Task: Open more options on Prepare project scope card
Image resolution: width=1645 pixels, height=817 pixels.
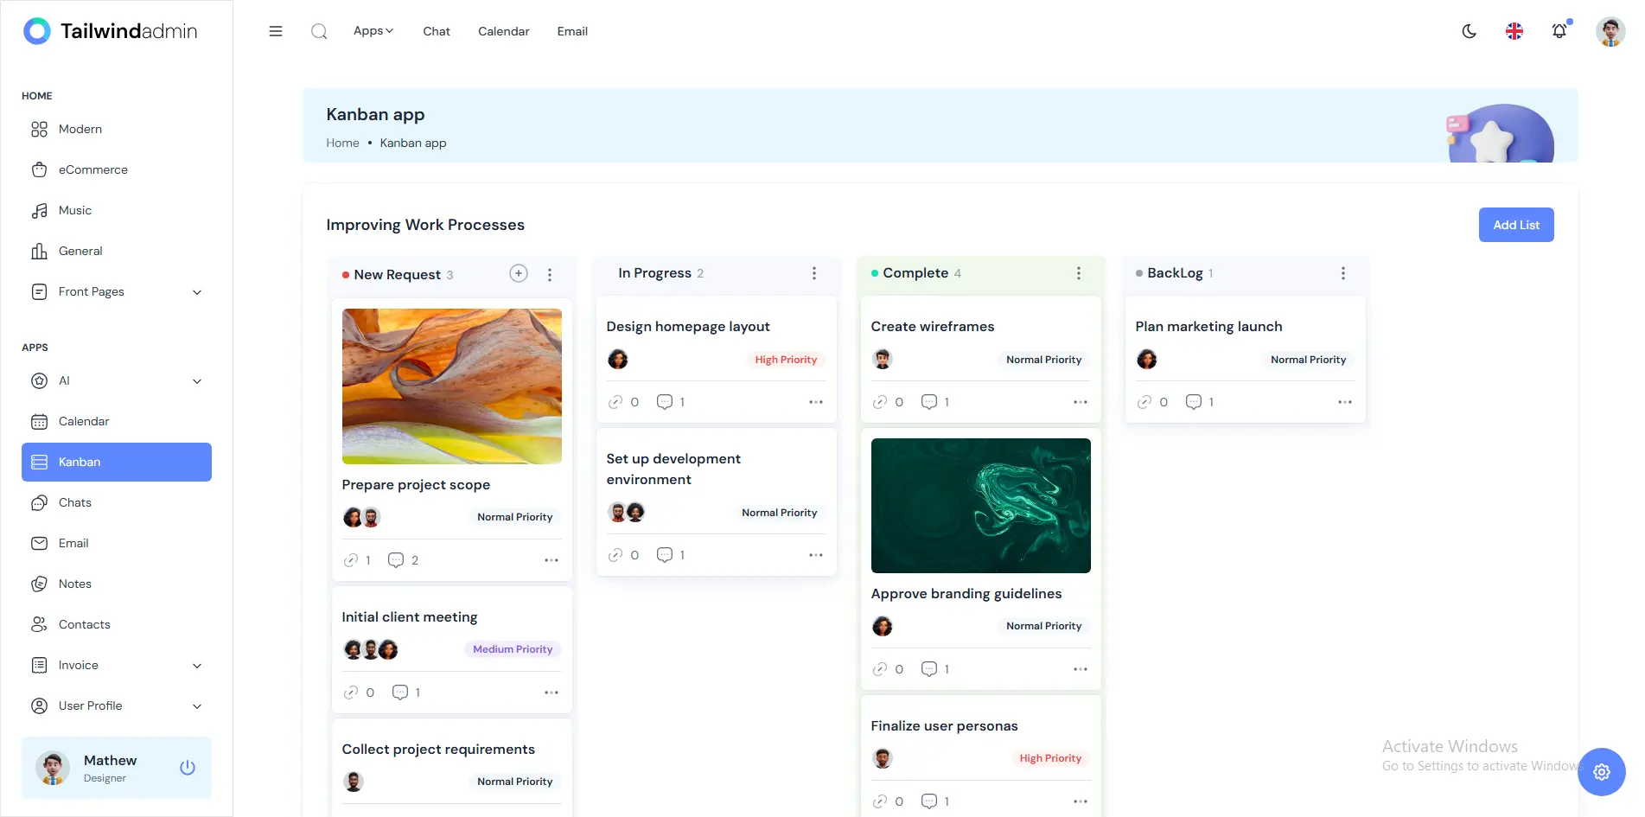Action: 552,560
